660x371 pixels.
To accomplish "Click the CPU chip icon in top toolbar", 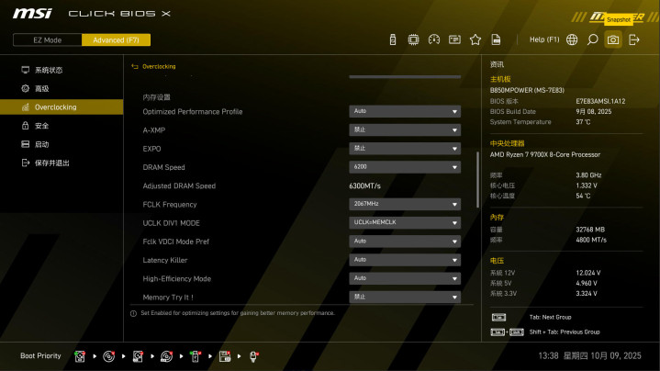I will tap(413, 39).
